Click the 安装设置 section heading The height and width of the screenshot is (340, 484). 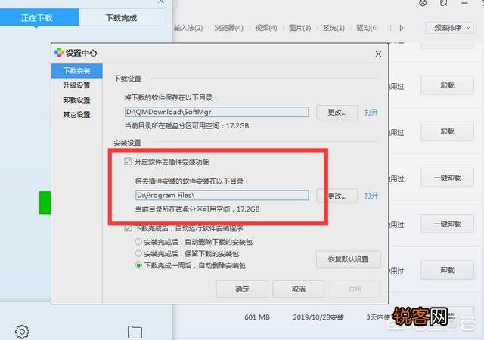[x=128, y=143]
